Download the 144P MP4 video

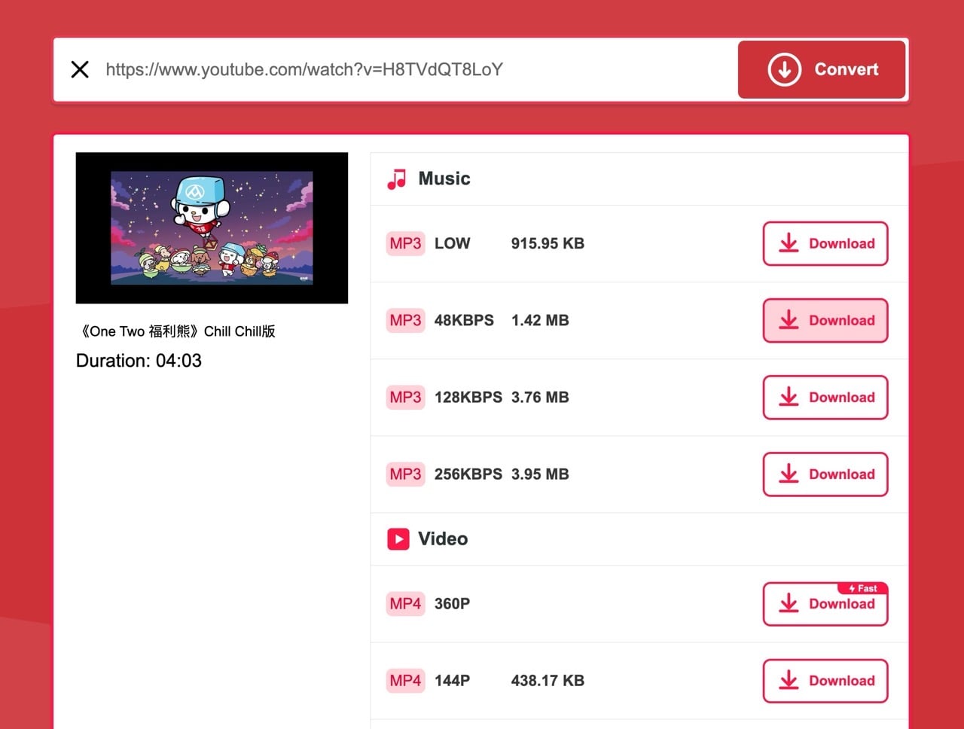click(825, 681)
